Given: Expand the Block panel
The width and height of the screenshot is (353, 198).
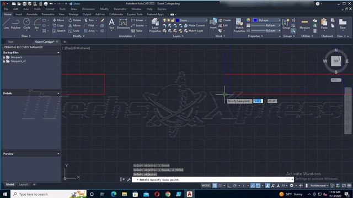Looking at the screenshot, I should click(220, 36).
